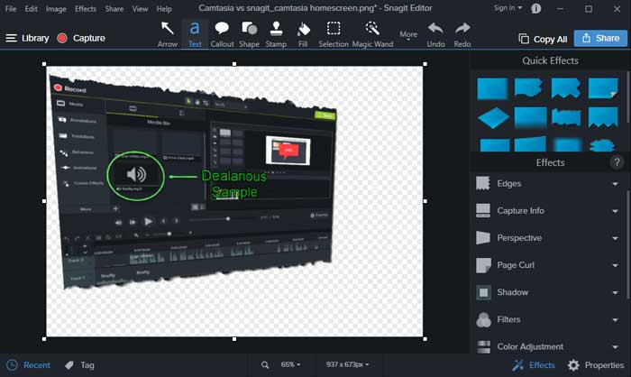The width and height of the screenshot is (631, 377).
Task: Open the Recent captures tray
Action: [29, 365]
